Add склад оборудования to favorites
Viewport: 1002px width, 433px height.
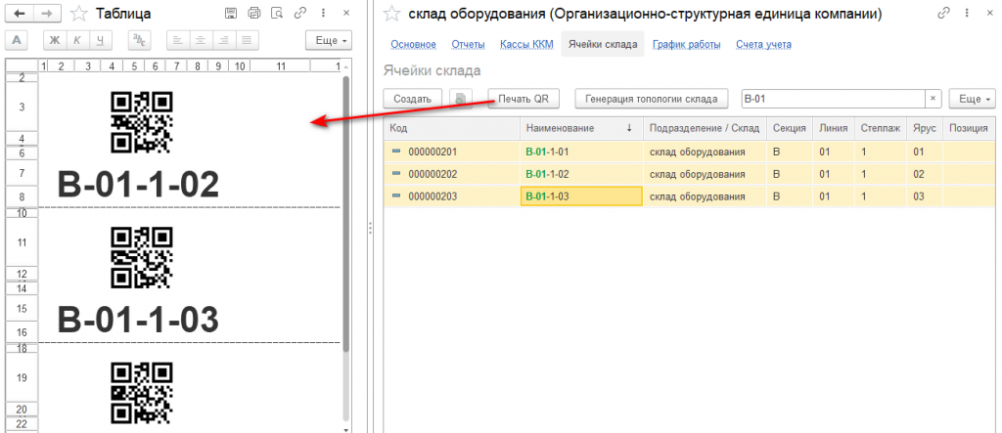pyautogui.click(x=393, y=14)
